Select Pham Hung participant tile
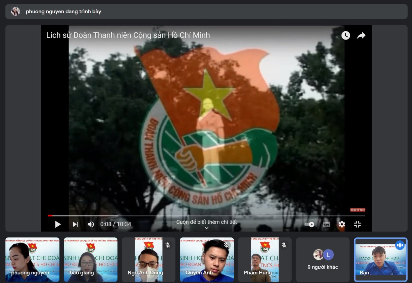Screen dimensions: 412x283 point(265,260)
